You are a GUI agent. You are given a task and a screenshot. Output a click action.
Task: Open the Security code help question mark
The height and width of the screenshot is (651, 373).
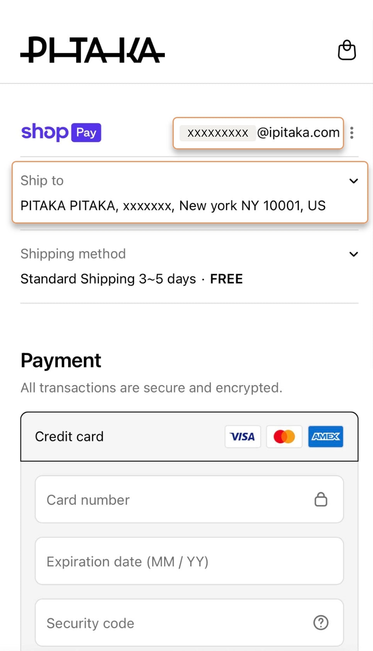click(x=320, y=623)
